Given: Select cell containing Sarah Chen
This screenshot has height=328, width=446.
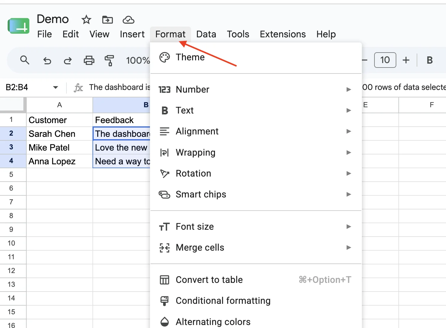Looking at the screenshot, I should pos(60,134).
